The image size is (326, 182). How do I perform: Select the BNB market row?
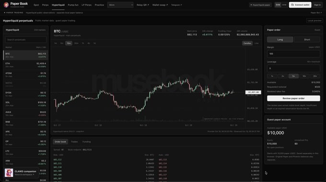click(x=26, y=124)
